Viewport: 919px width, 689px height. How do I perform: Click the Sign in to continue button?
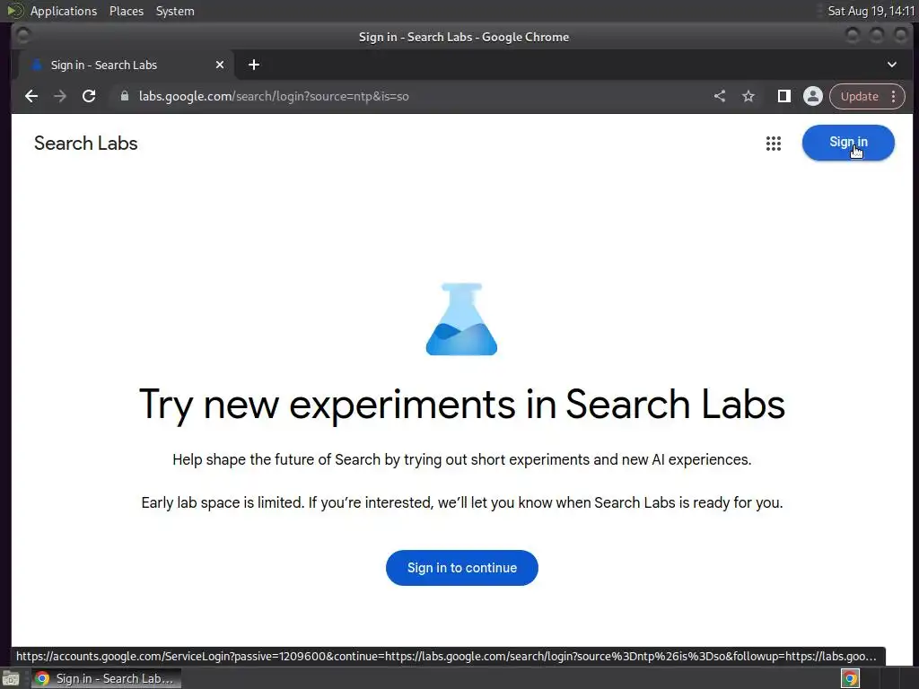point(462,568)
